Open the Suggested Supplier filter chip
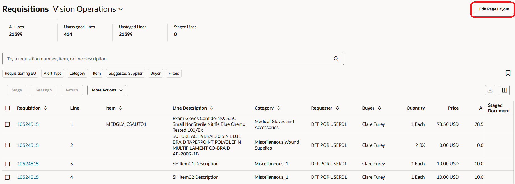 [125, 73]
